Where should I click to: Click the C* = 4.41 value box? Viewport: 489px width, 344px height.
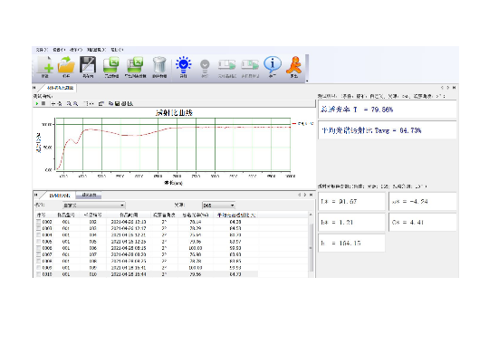click(423, 223)
